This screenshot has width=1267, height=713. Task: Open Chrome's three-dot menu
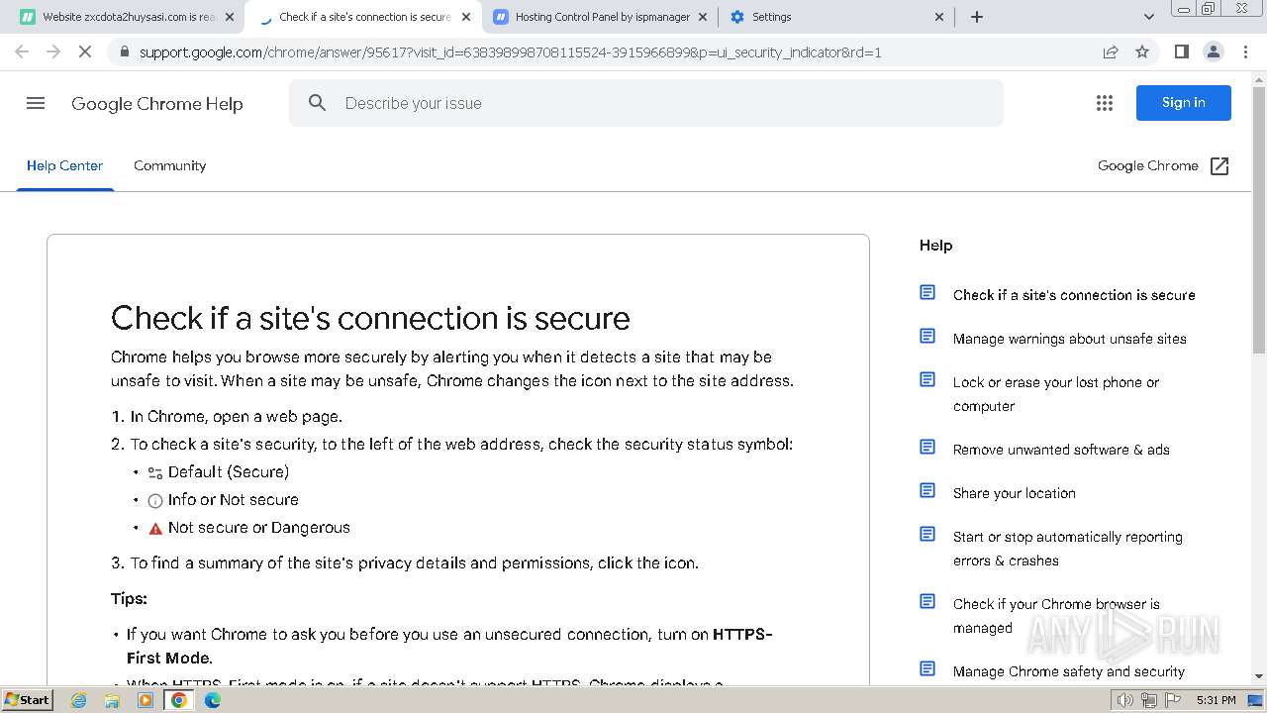coord(1246,51)
